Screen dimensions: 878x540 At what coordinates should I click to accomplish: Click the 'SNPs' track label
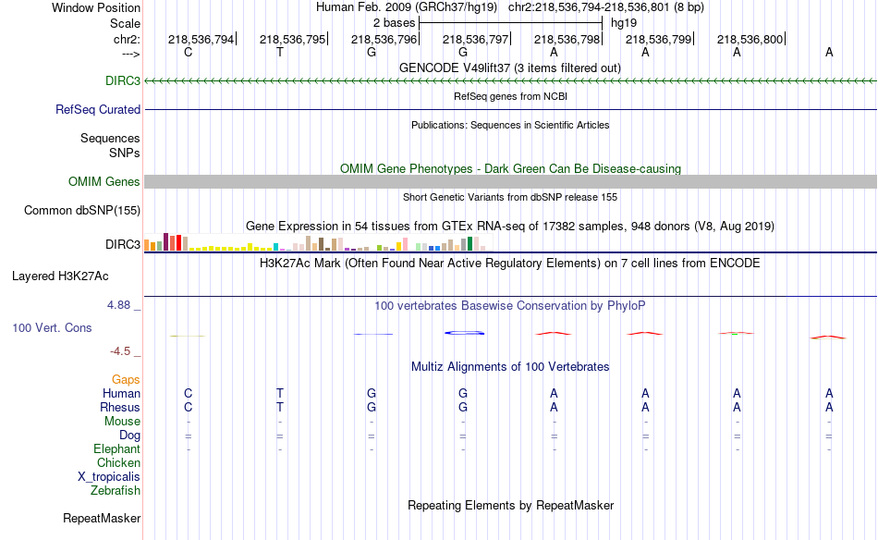[125, 153]
